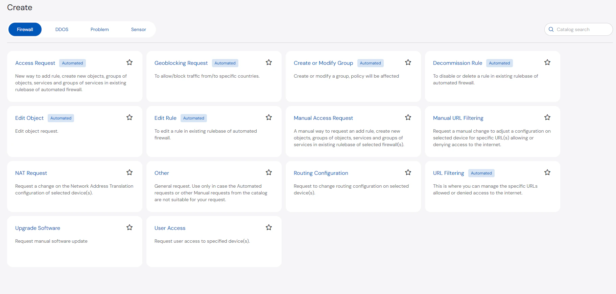Viewport: 616px width, 294px height.
Task: Click the Automated badge on Geoblocking Request
Action: click(x=225, y=63)
